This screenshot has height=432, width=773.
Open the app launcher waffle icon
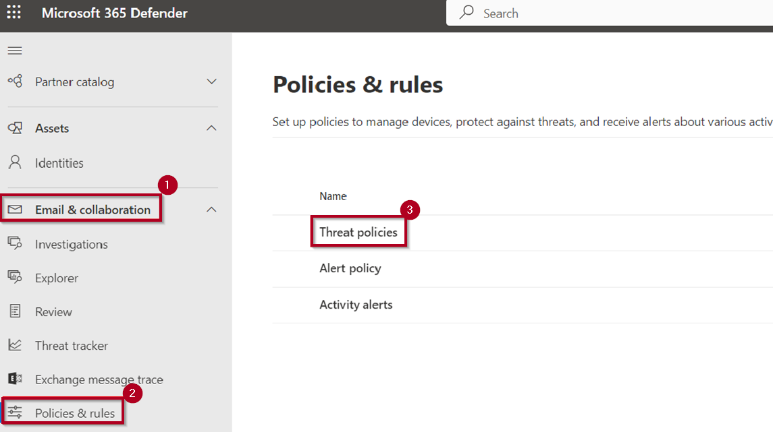click(14, 13)
